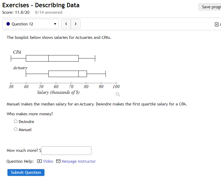Focus the How much more answer field
Viewport: 221px width, 179px height.
pyautogui.click(x=66, y=151)
